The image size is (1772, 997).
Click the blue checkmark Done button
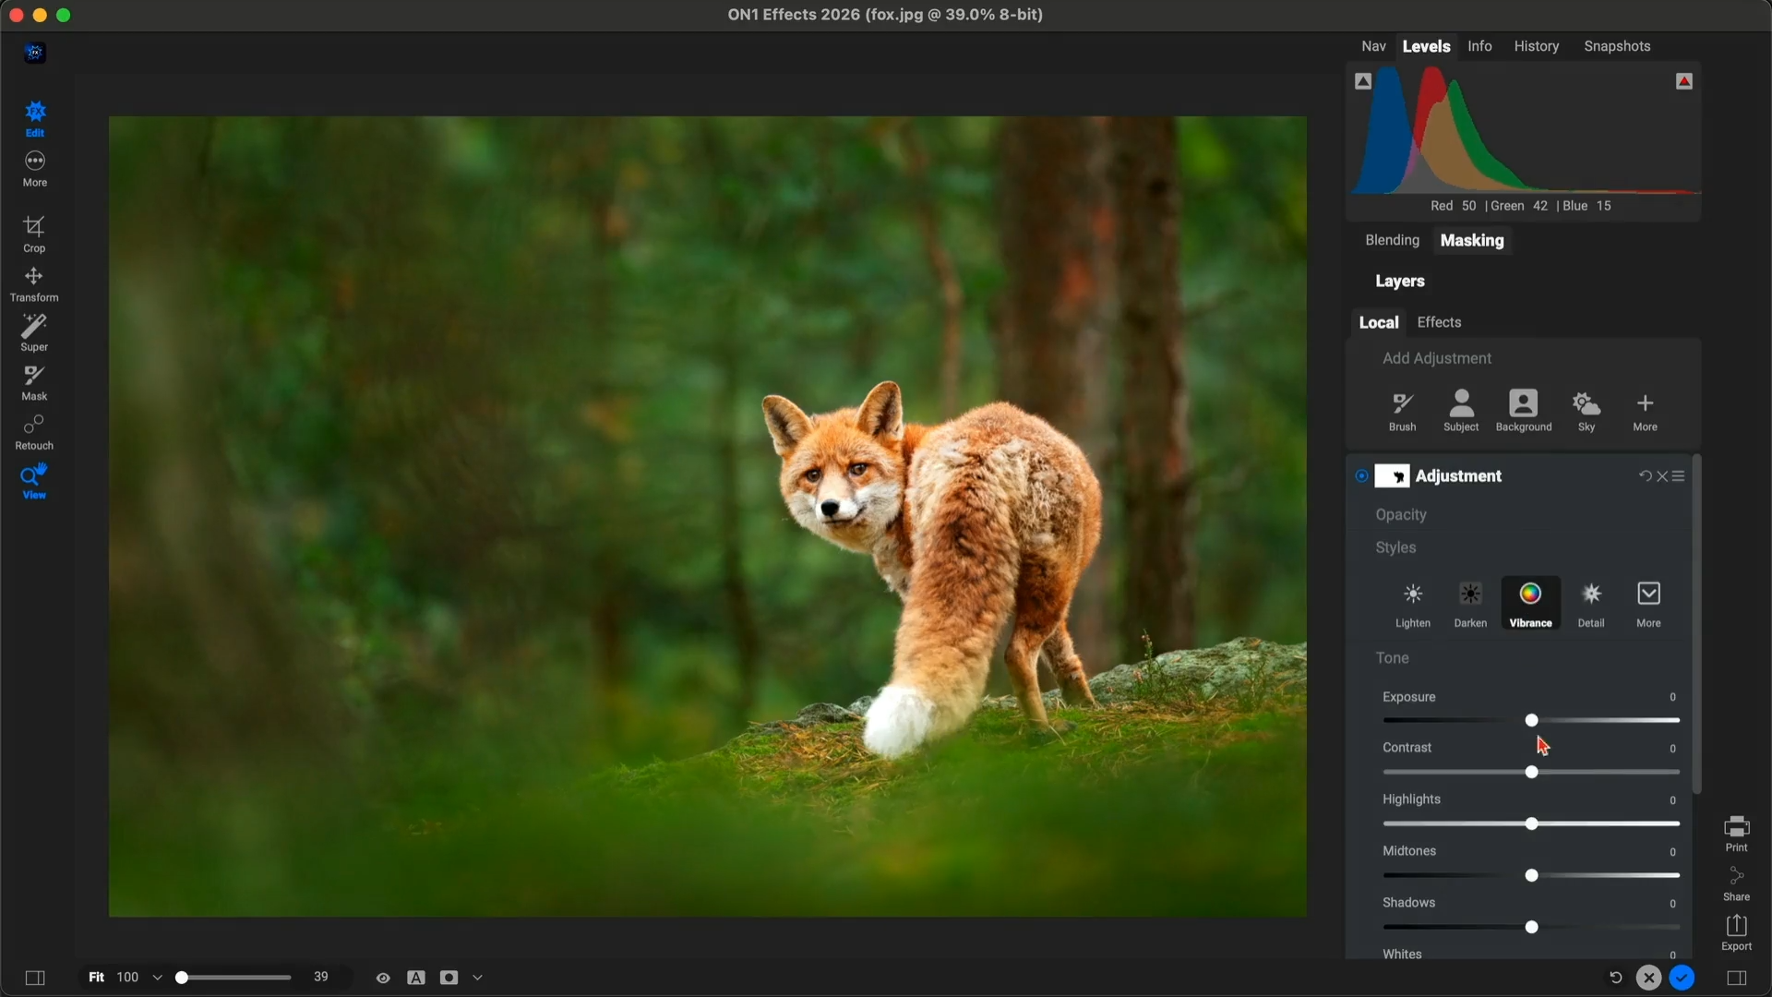point(1682,978)
